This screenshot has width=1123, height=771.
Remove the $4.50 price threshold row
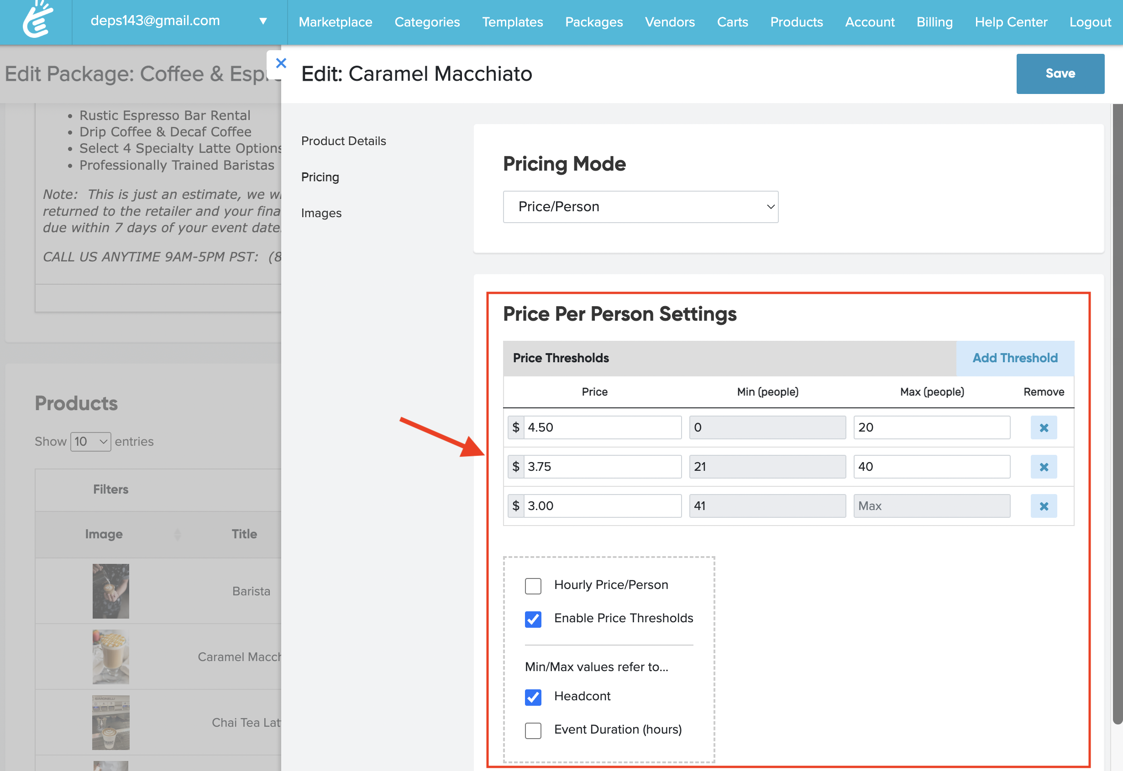coord(1043,427)
